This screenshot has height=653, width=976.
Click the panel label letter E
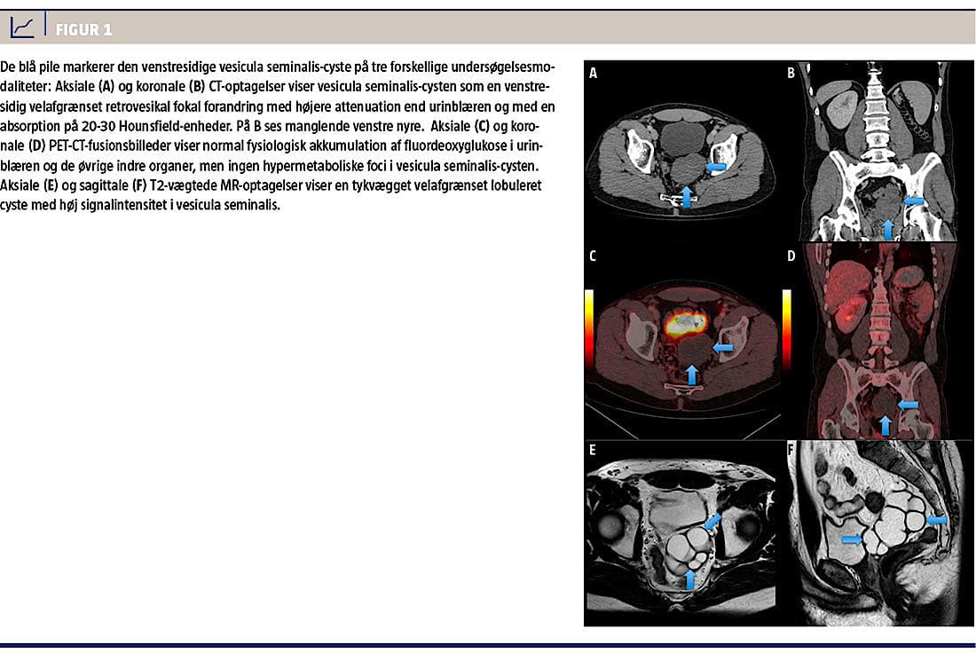(593, 449)
